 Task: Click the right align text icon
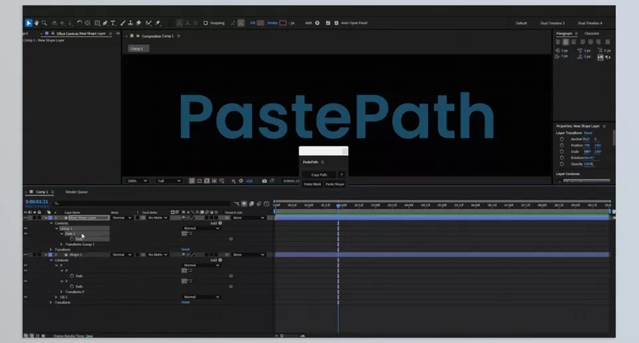pyautogui.click(x=574, y=42)
